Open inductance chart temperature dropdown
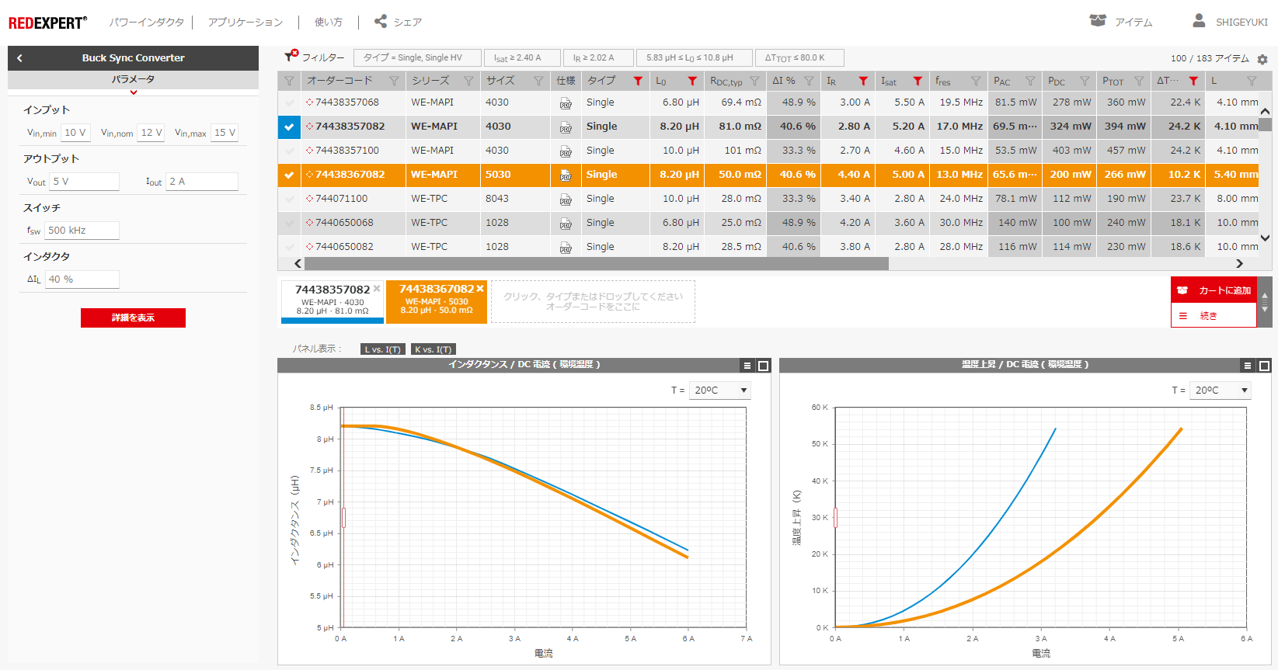 click(x=719, y=390)
